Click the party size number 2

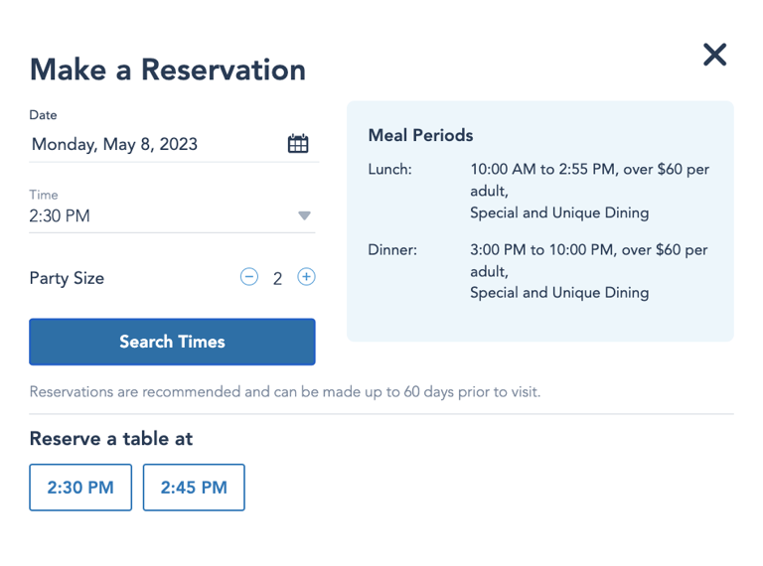point(277,279)
